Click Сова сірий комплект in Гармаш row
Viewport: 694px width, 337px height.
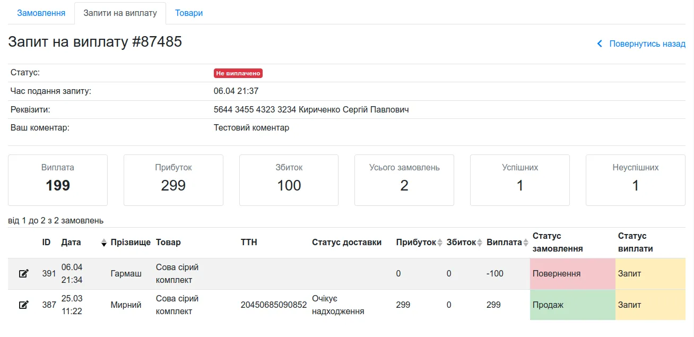click(177, 274)
